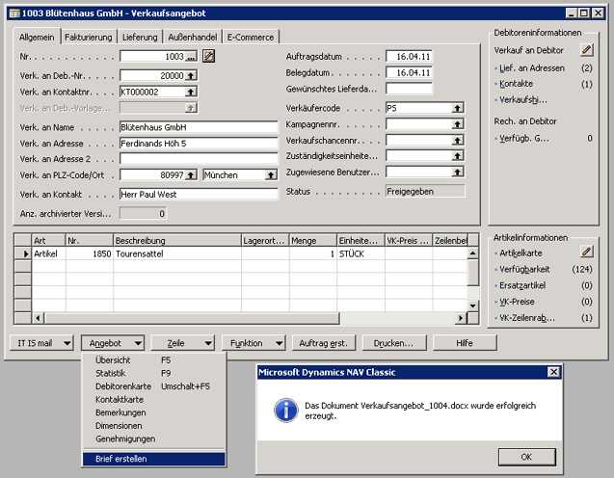Click the pencil edit icon beside the Nr. field
Screen dimensions: 614x478
coord(209,56)
